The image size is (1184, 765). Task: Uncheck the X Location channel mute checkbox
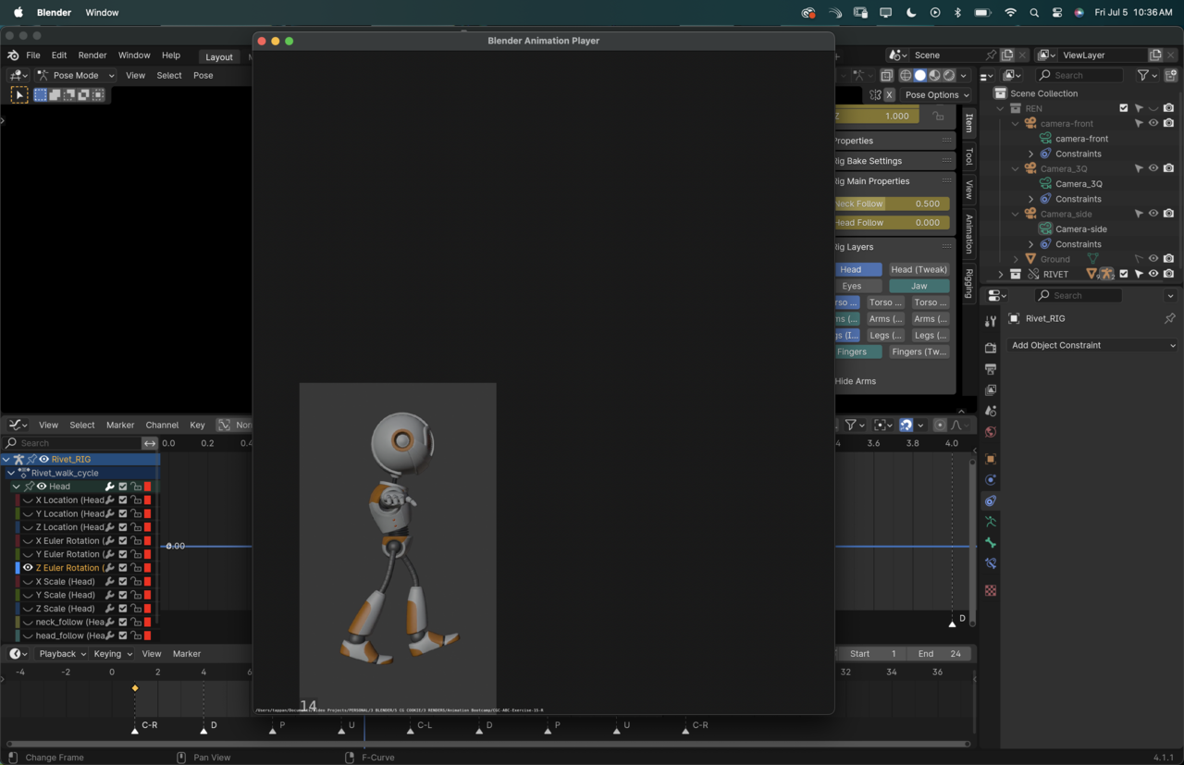123,500
